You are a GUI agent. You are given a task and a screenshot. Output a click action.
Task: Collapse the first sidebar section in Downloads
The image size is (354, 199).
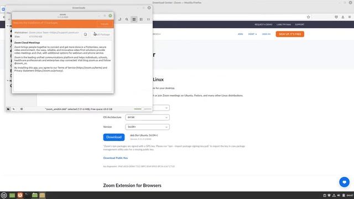[x=8, y=26]
